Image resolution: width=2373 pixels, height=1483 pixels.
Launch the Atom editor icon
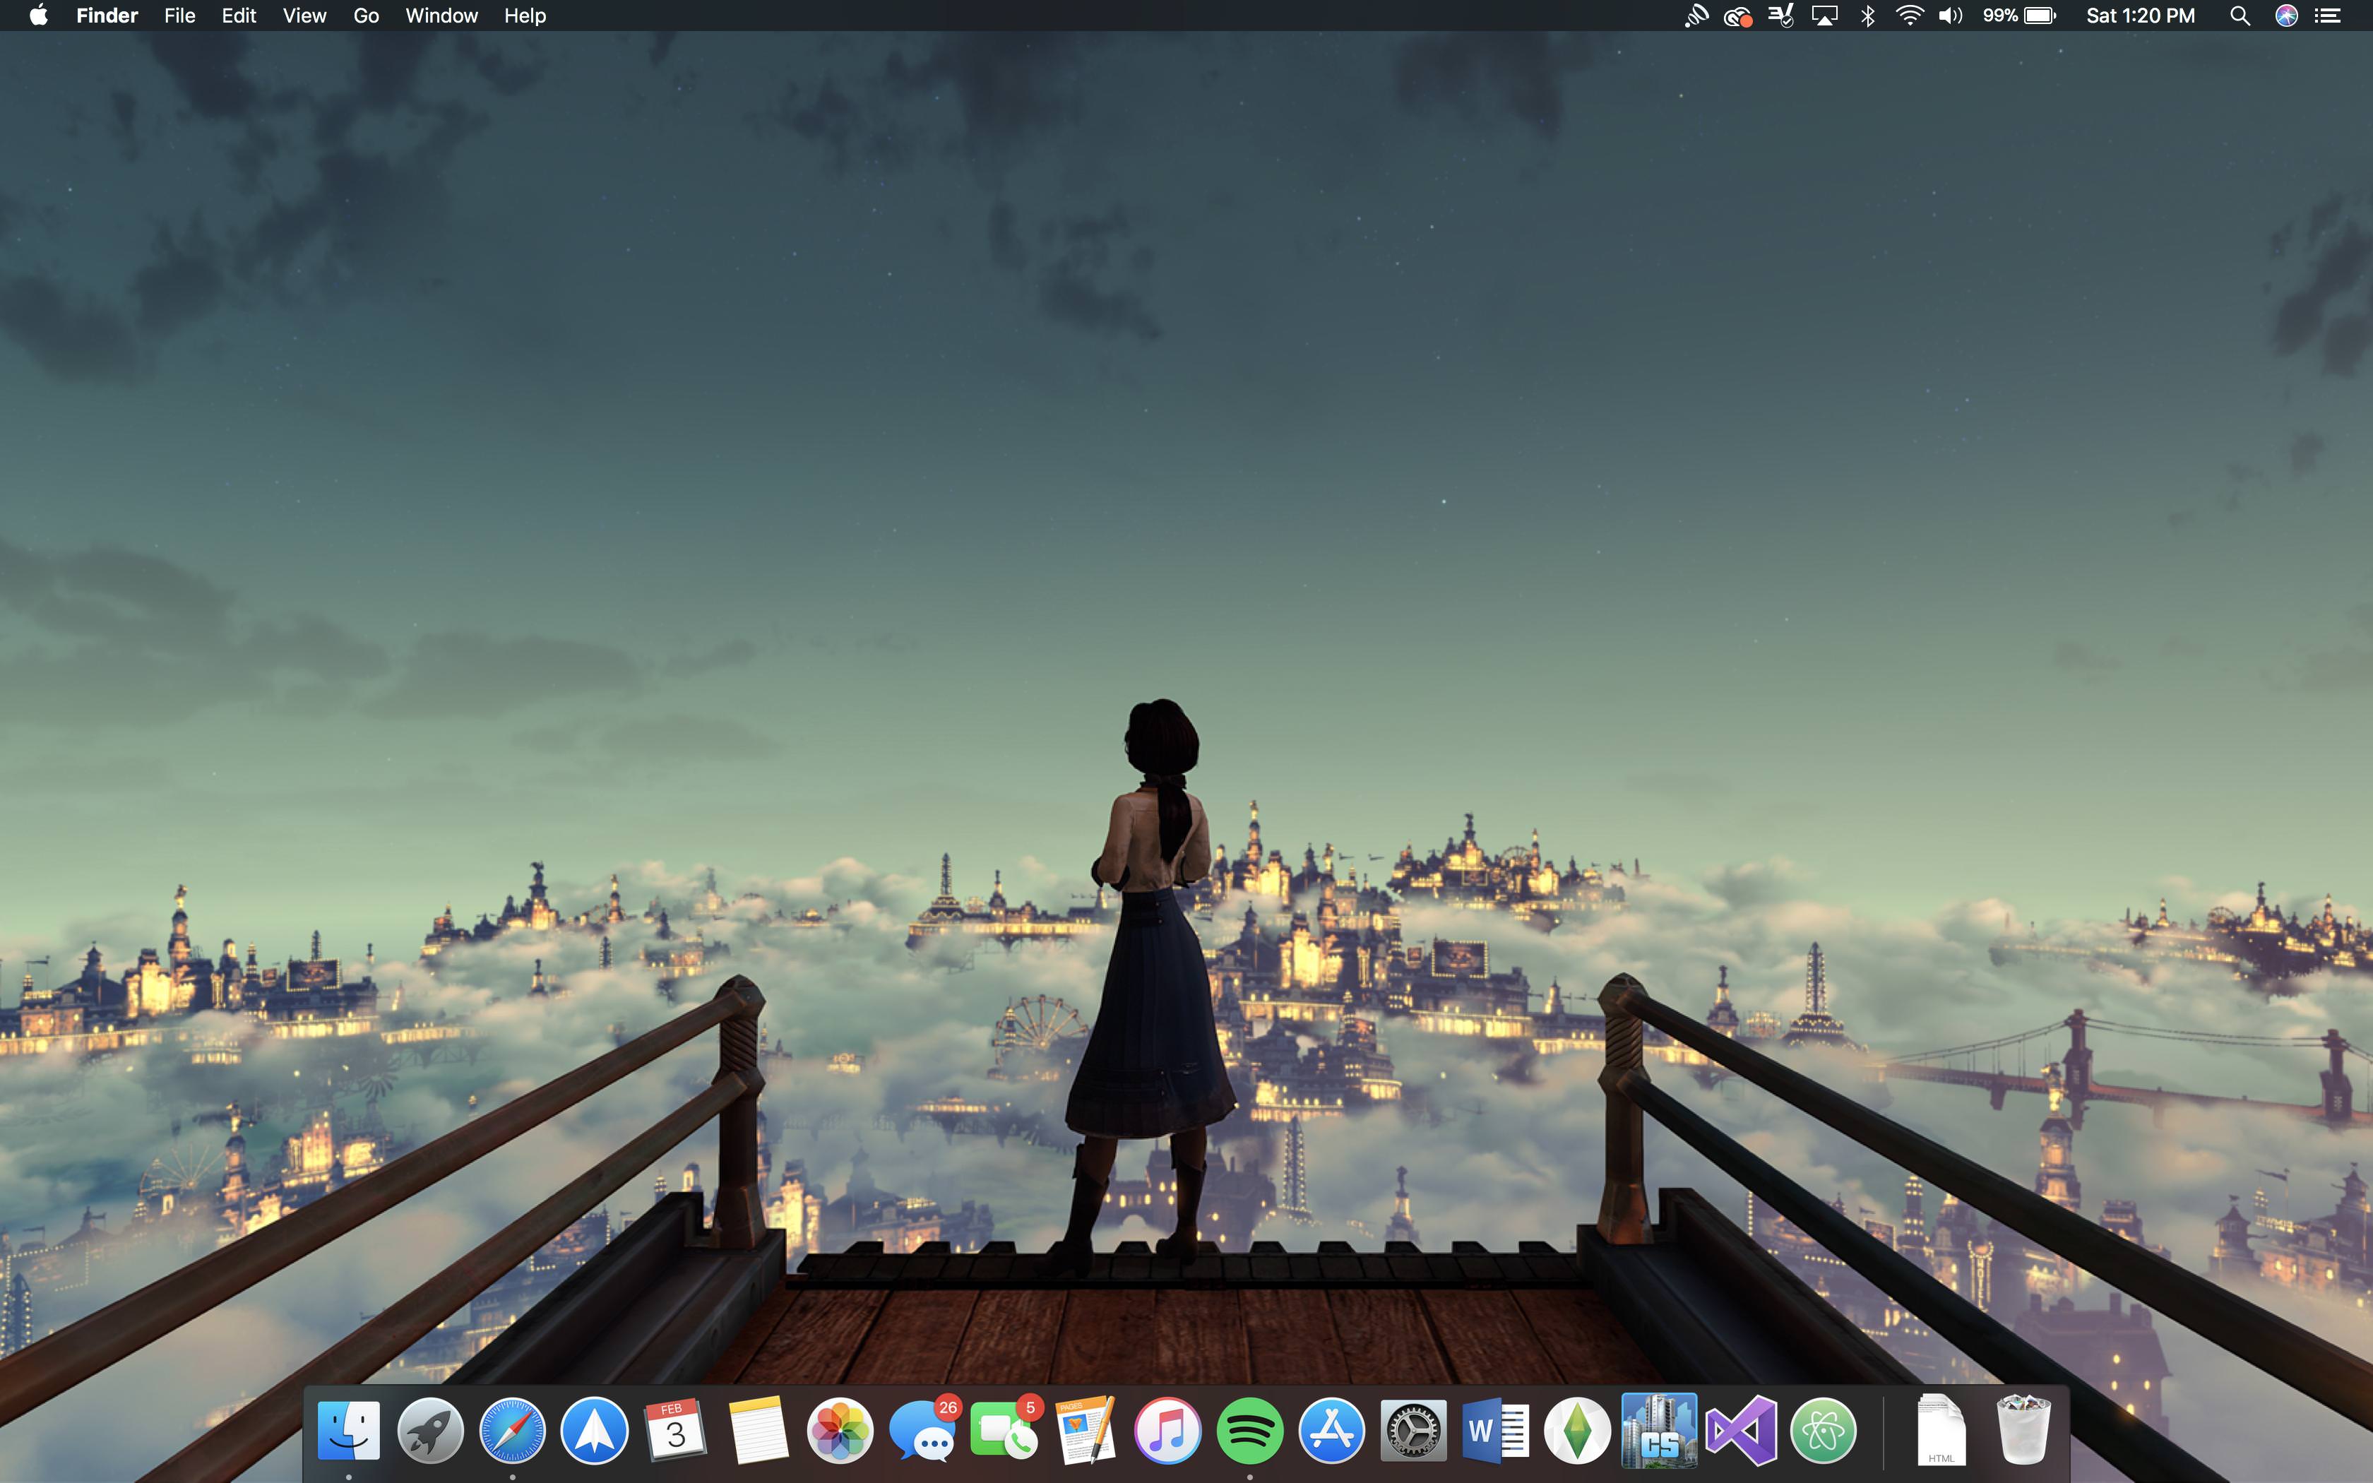[x=1823, y=1431]
